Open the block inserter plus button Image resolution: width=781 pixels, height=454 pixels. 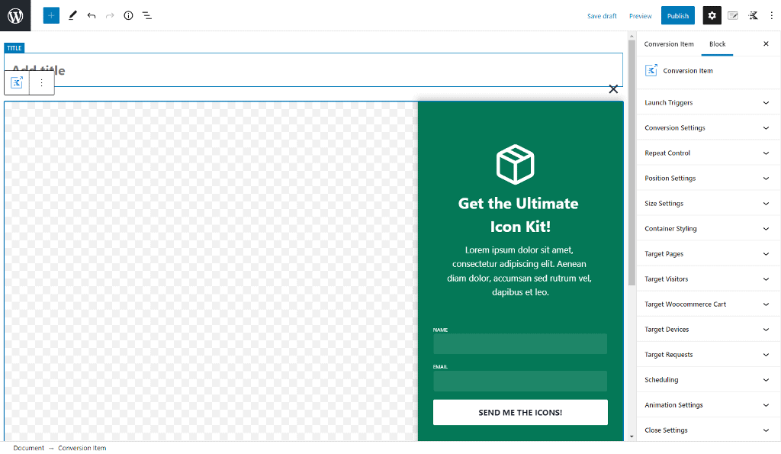pos(51,15)
